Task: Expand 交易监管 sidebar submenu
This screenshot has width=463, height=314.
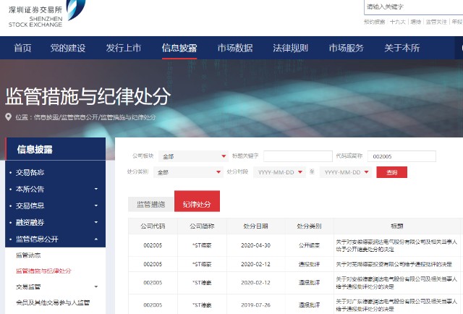Action: (56, 287)
